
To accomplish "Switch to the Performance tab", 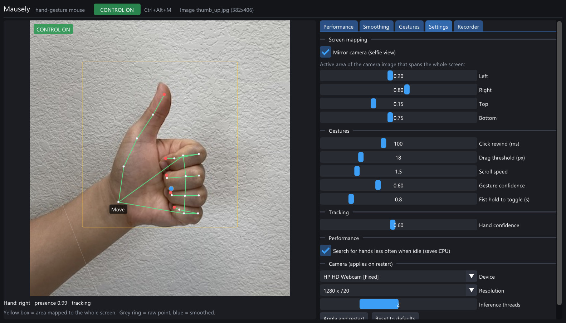I will tap(338, 26).
